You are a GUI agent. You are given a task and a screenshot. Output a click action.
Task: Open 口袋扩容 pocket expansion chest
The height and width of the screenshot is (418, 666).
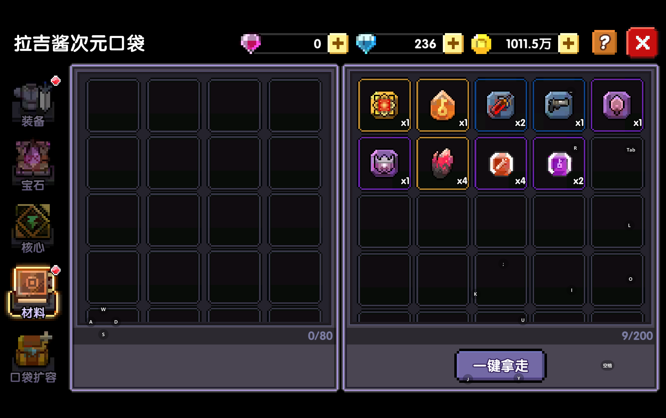(33, 357)
